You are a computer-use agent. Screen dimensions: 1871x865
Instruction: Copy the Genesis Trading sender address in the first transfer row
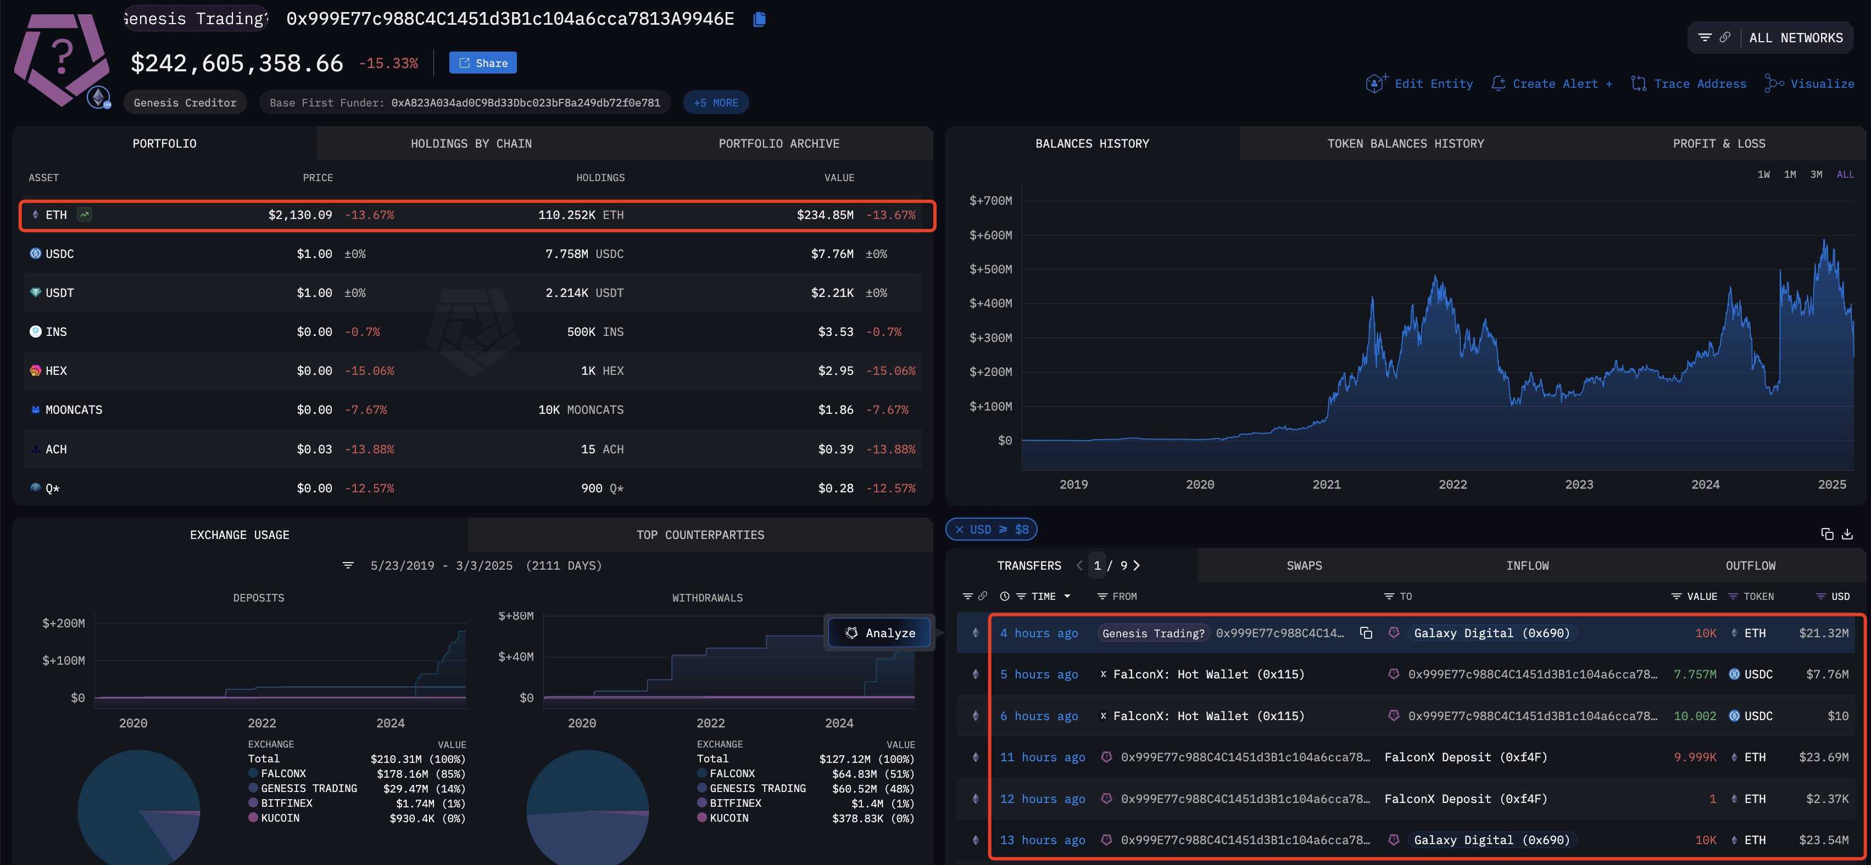point(1366,633)
